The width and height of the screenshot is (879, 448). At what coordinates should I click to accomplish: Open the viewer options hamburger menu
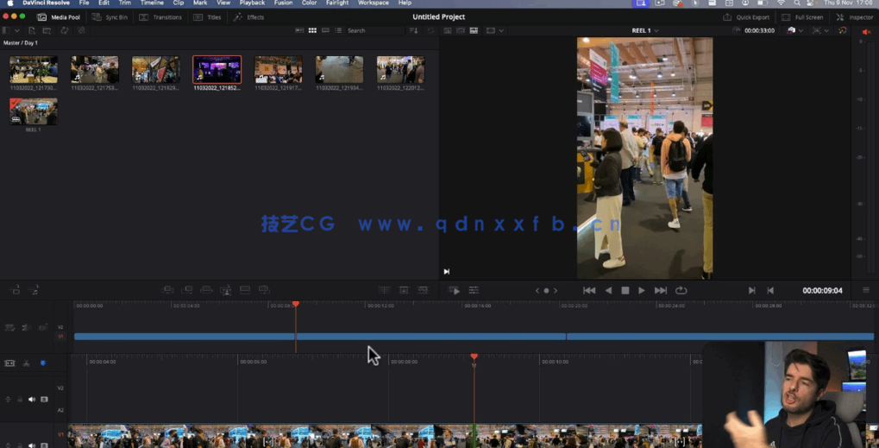pos(866,290)
